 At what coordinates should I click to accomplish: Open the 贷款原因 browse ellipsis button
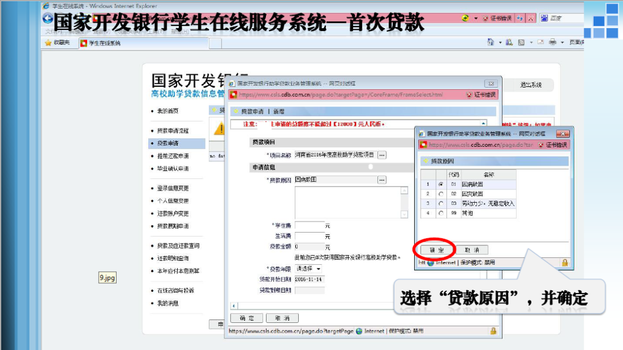click(382, 180)
